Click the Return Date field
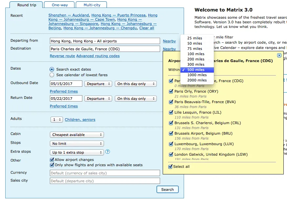287x201 pixels. pos(66,99)
